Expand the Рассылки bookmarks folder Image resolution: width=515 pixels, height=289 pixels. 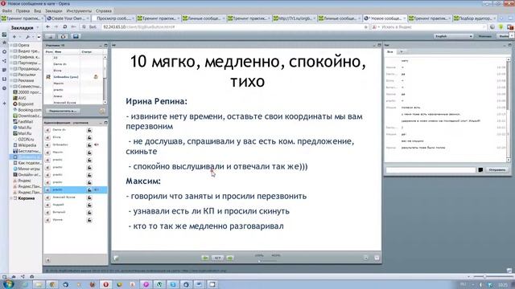[11, 75]
